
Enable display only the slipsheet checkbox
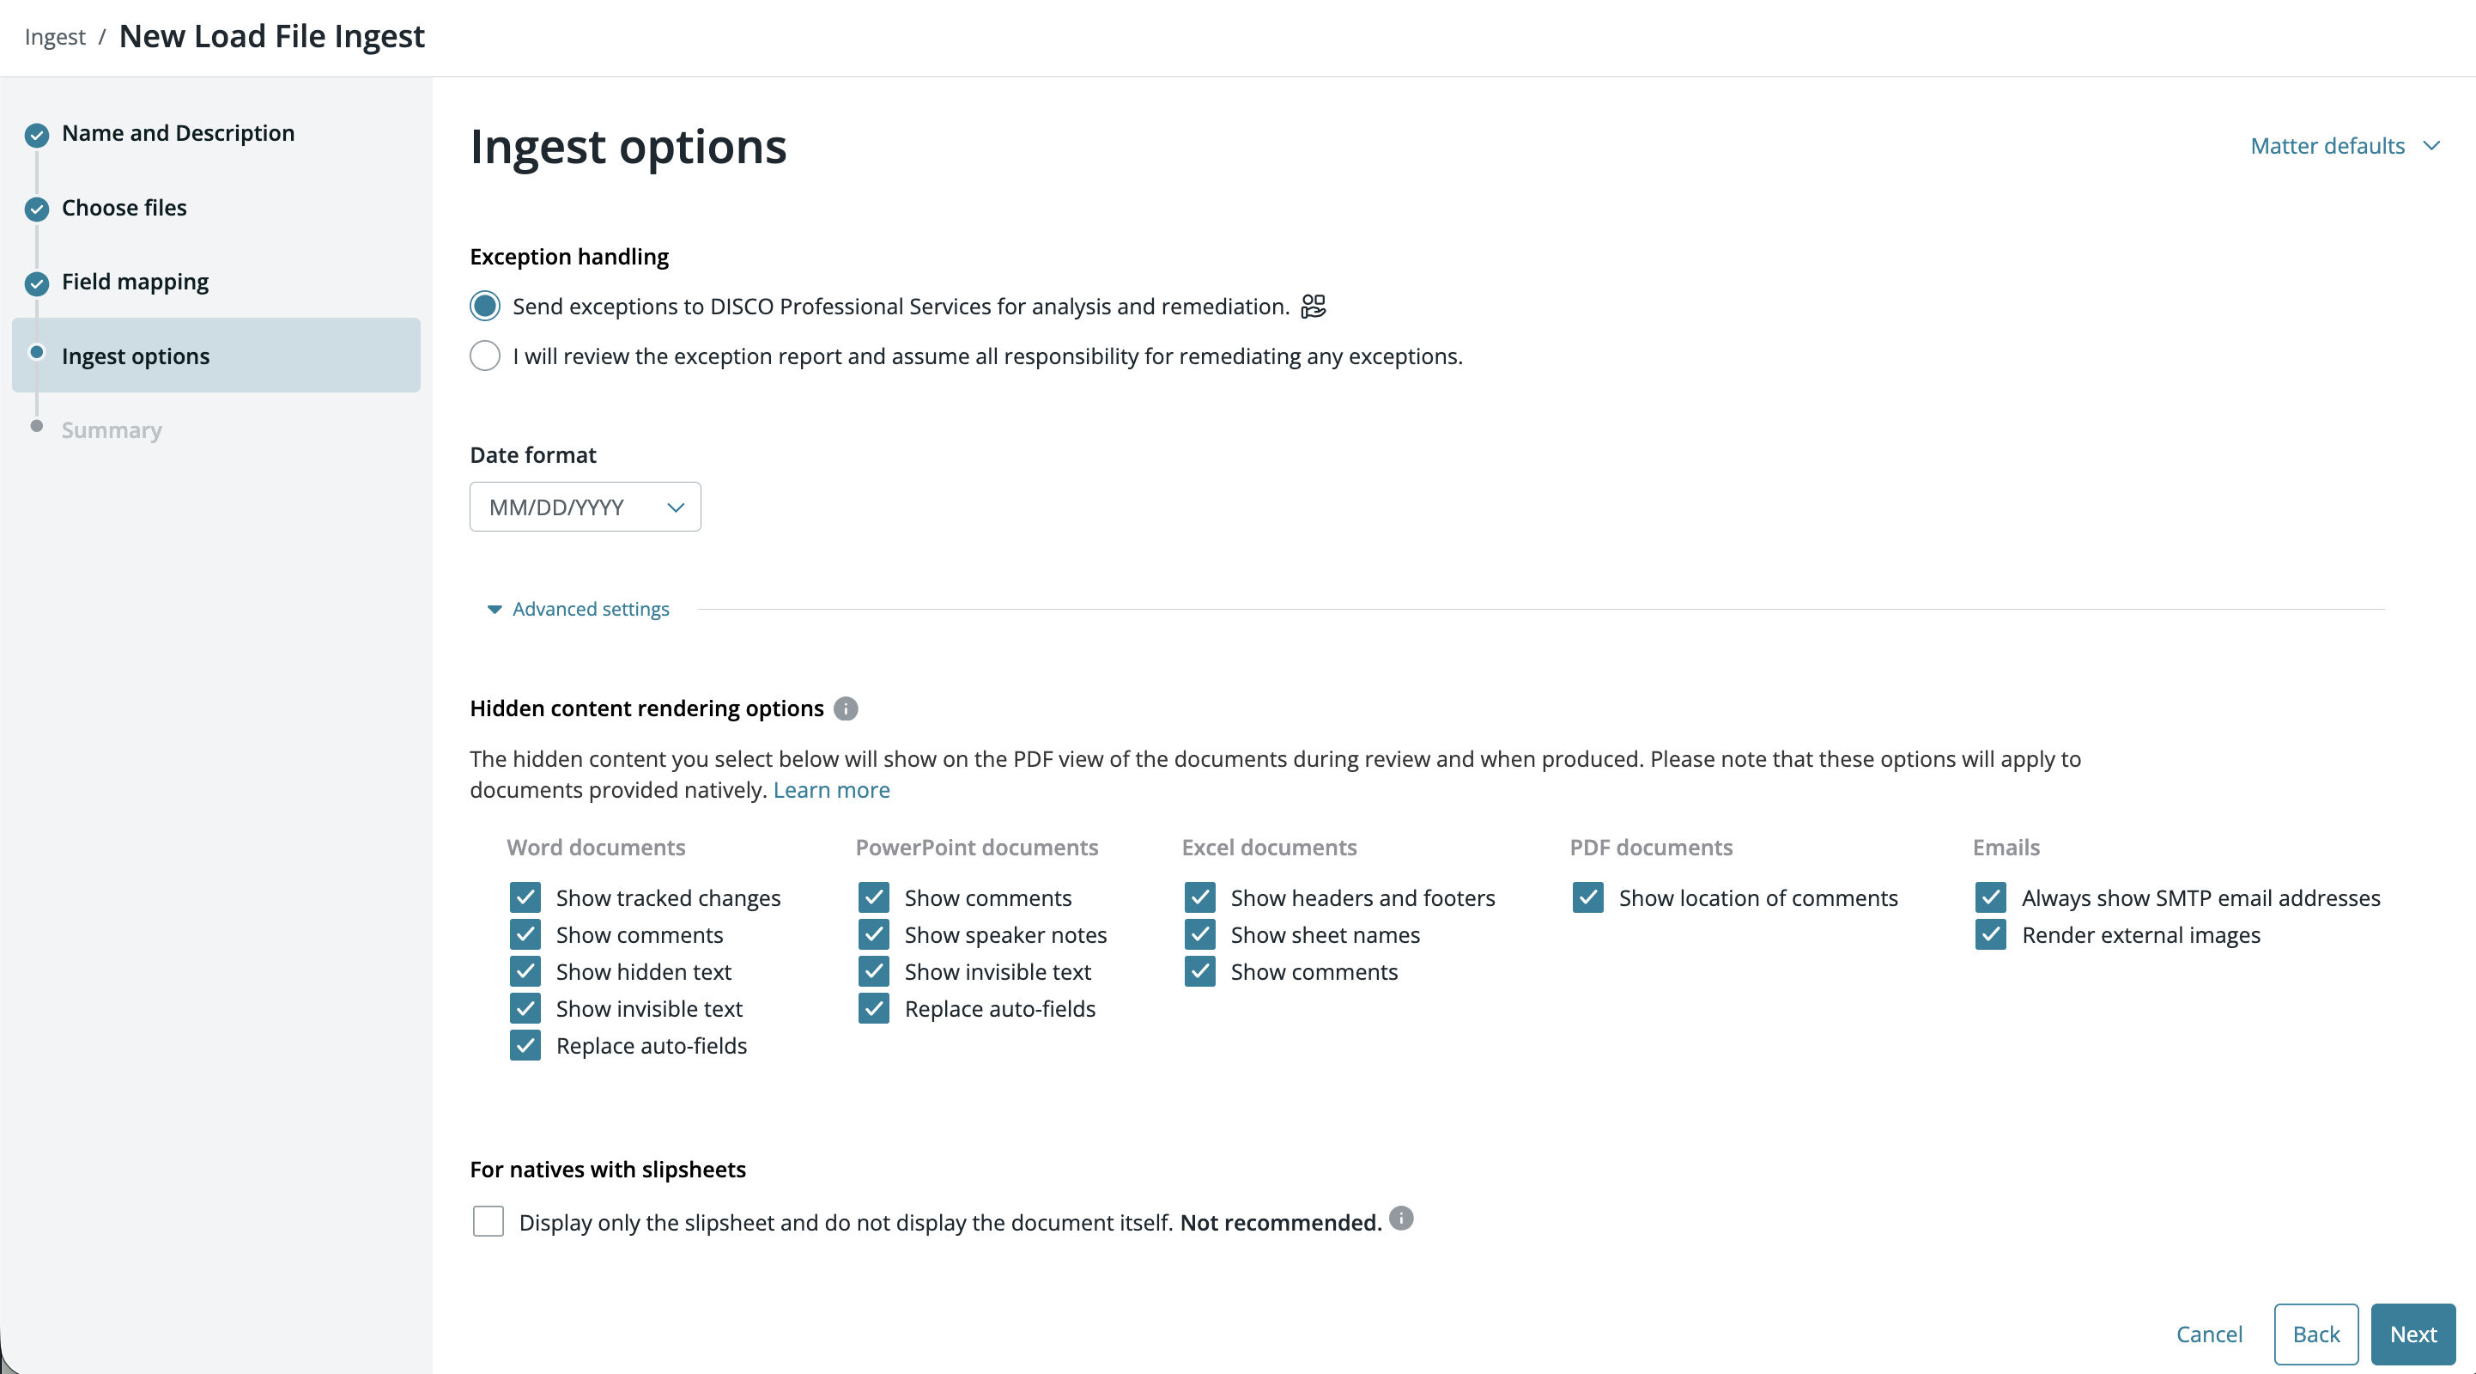(x=489, y=1221)
